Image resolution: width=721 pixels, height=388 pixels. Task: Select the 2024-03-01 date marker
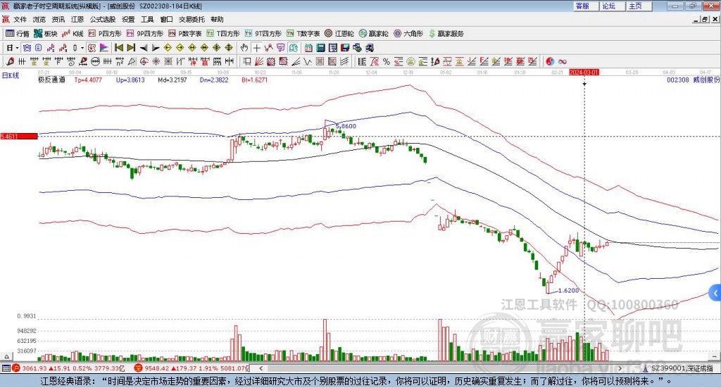(x=584, y=72)
